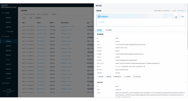188x101 pixels.
Task: Open ATT&CK矩阵 in the sidebar
Action: click(9, 31)
